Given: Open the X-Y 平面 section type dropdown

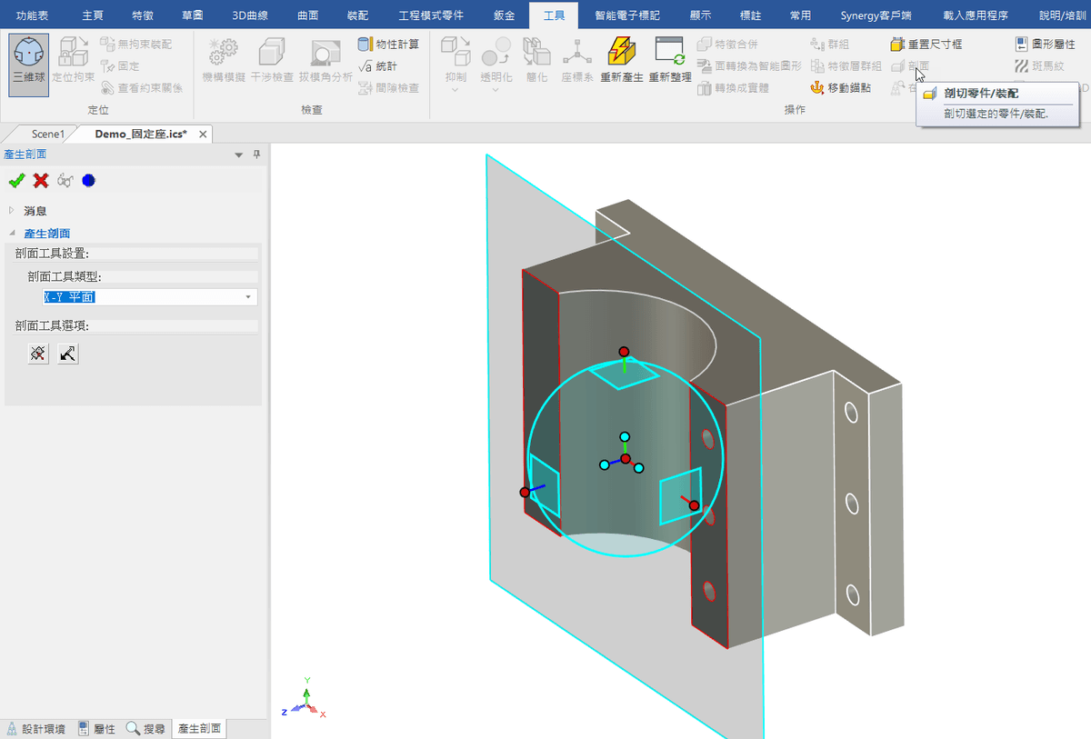Looking at the screenshot, I should pos(248,296).
